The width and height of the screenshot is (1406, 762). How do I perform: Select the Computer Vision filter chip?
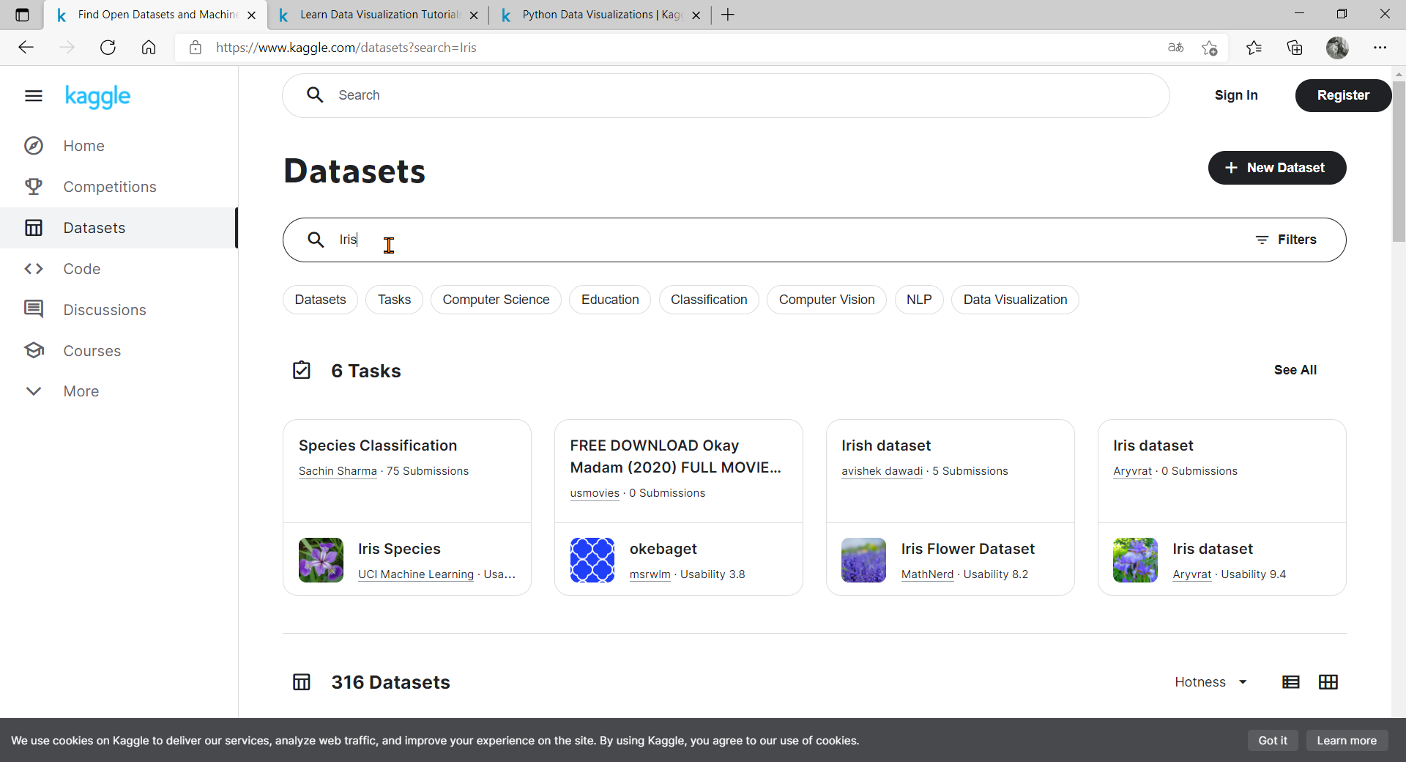pos(827,300)
